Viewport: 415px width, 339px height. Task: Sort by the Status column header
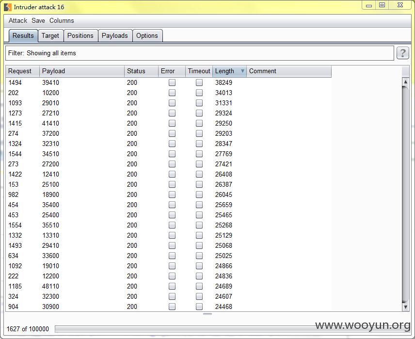pyautogui.click(x=142, y=71)
